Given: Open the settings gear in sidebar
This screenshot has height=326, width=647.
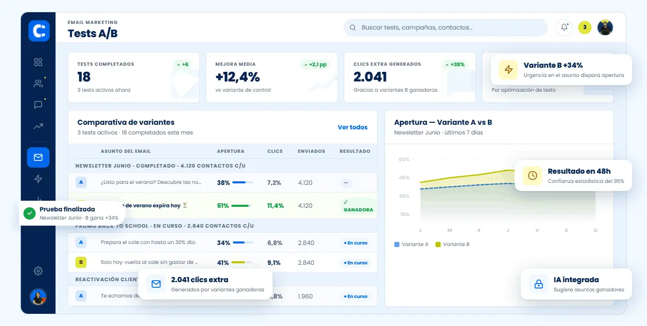Looking at the screenshot, I should (38, 271).
